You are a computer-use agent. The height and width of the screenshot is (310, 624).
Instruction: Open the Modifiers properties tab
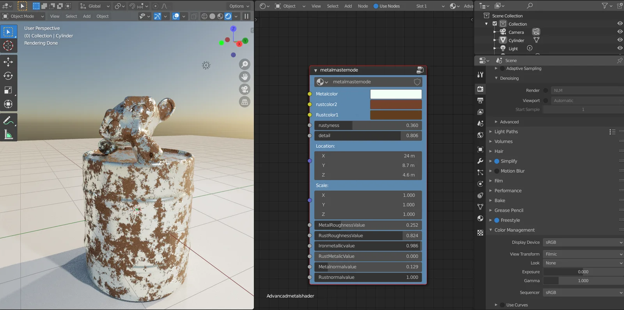coord(480,161)
